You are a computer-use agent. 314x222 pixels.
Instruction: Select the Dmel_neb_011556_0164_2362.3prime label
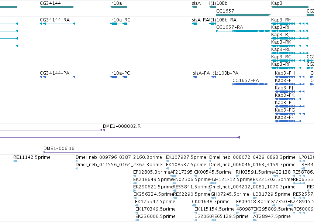coord(119,165)
